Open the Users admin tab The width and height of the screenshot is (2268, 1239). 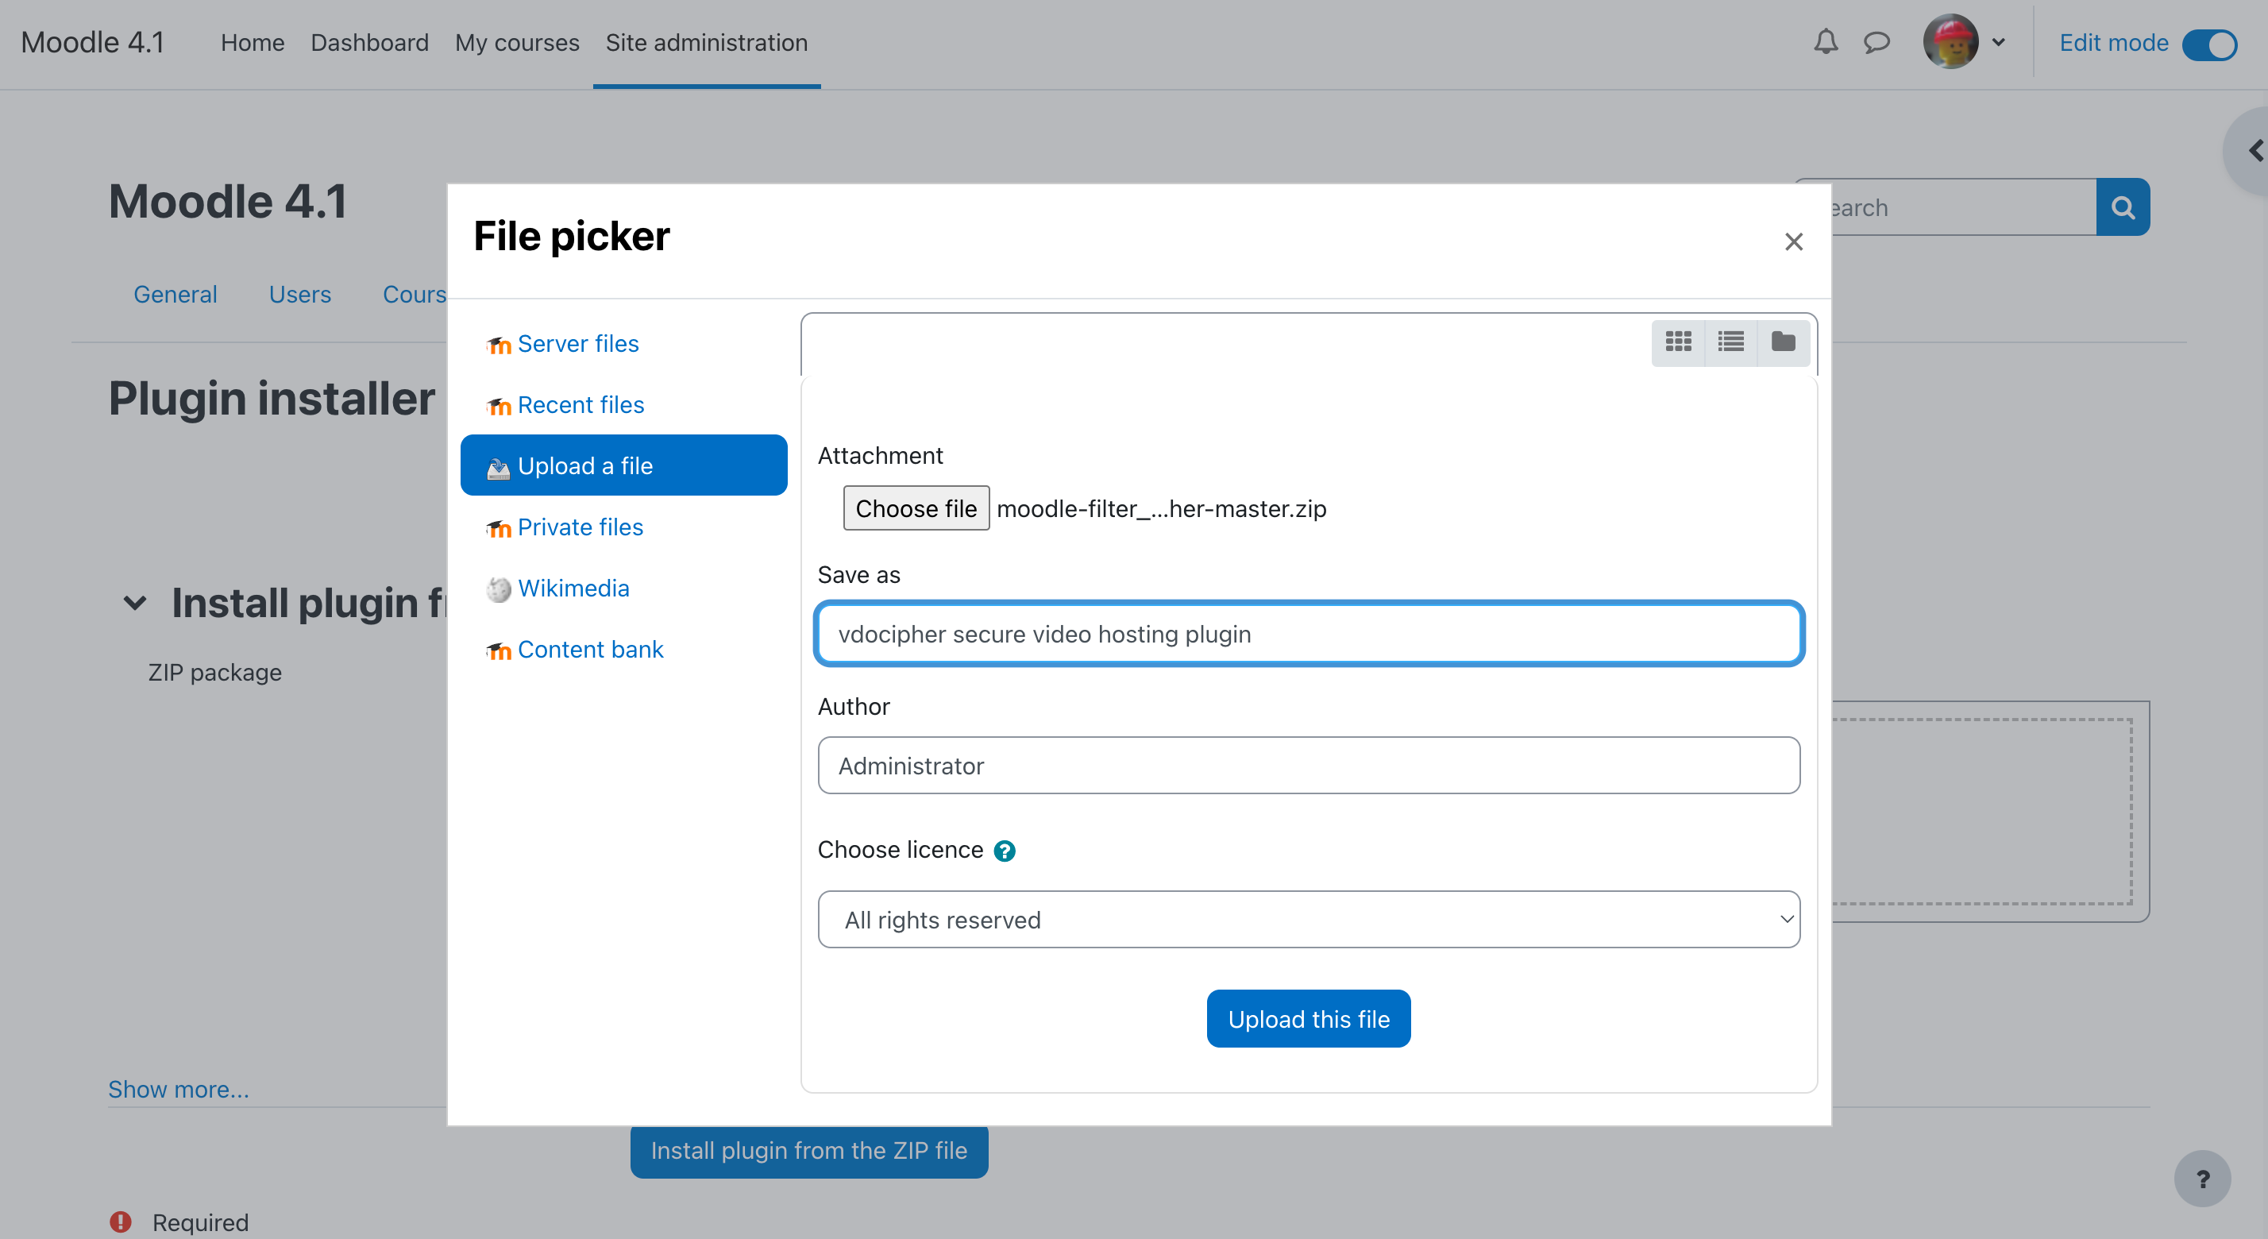pos(299,294)
